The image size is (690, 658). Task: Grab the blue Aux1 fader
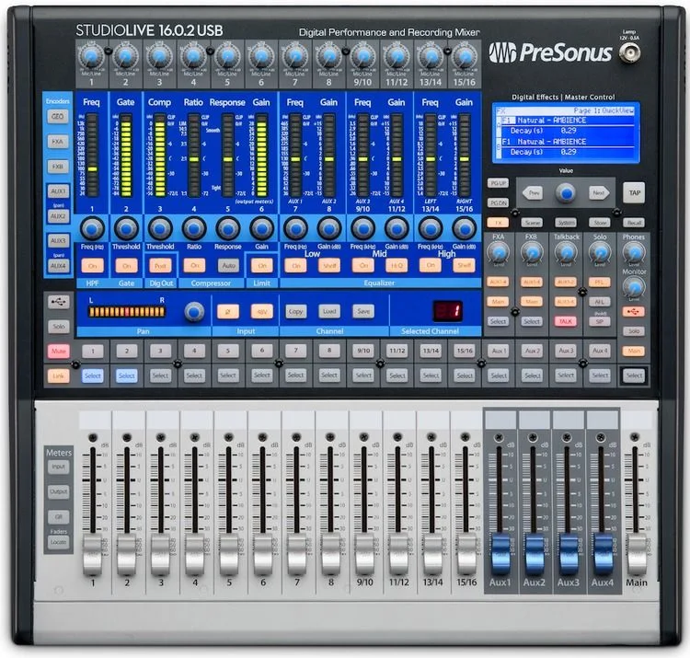coord(500,554)
